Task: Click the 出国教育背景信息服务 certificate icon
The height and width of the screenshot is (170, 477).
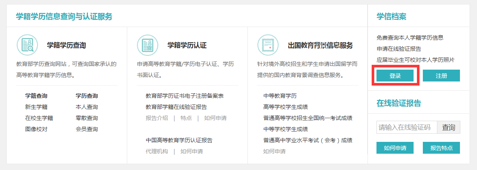Action: (x=268, y=45)
